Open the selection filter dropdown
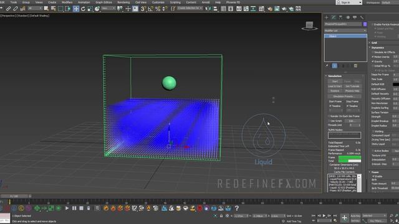Viewport: 399px width, 224px height. tap(35, 8)
